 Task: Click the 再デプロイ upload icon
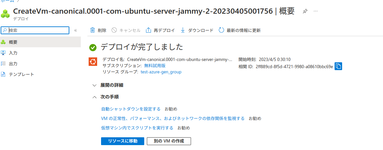[148, 30]
